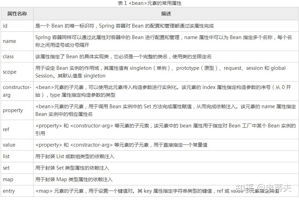The width and height of the screenshot is (299, 200).
Task: Select the "scope" attribute cell
Action: pos(17,72)
